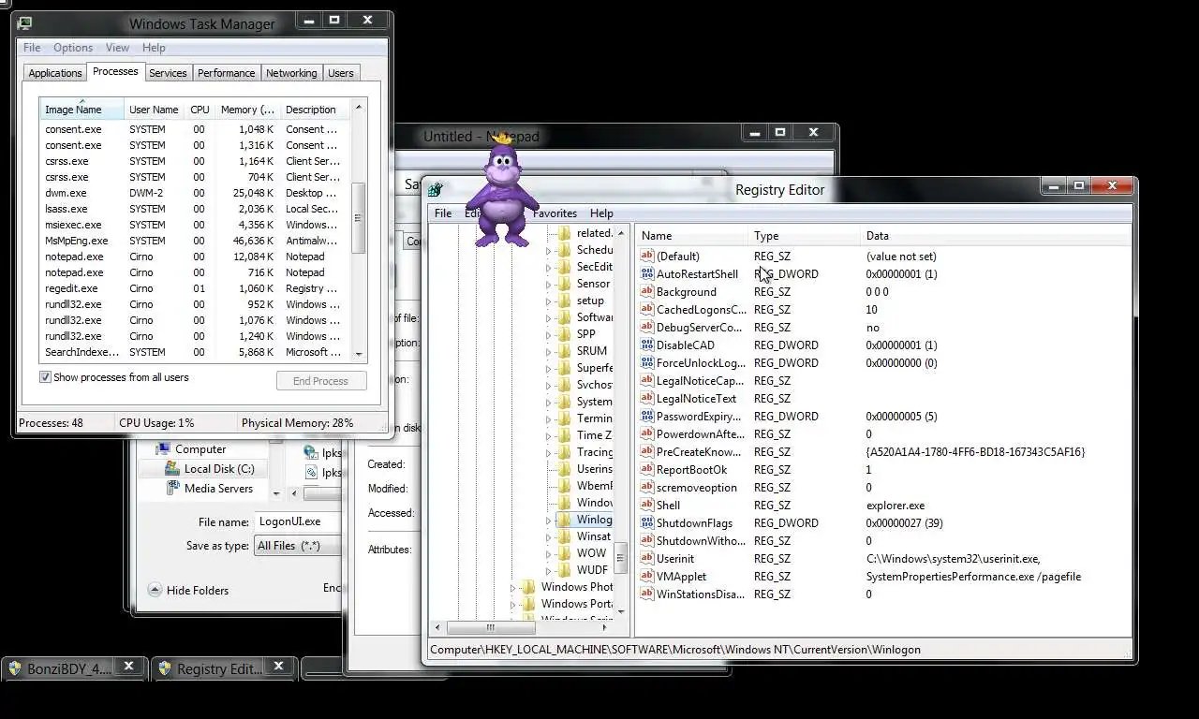This screenshot has height=719, width=1199.
Task: Open the Task Manager File menu
Action: tap(32, 48)
